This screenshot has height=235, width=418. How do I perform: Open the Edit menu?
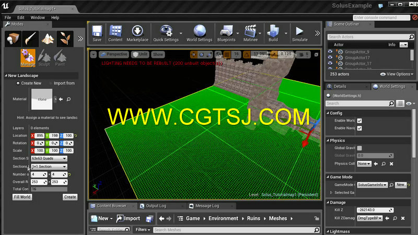tap(21, 18)
